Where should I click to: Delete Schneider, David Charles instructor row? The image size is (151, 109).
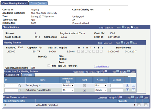tap(133, 90)
